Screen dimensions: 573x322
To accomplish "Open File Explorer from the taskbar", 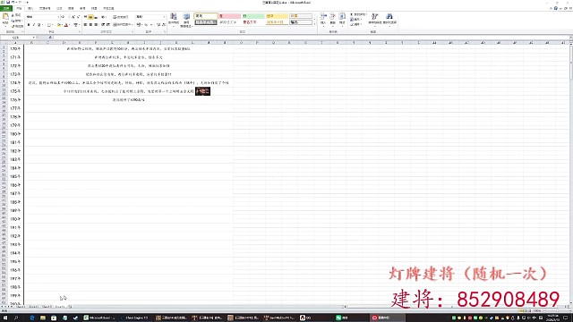I will (x=43, y=318).
